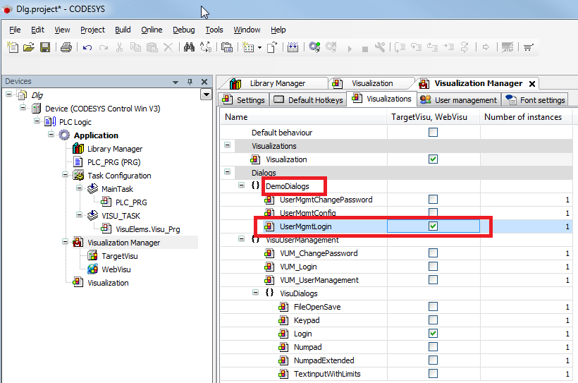Open the dropdown arrow in the Devices panel
Image resolution: width=578 pixels, height=383 pixels.
(206, 95)
